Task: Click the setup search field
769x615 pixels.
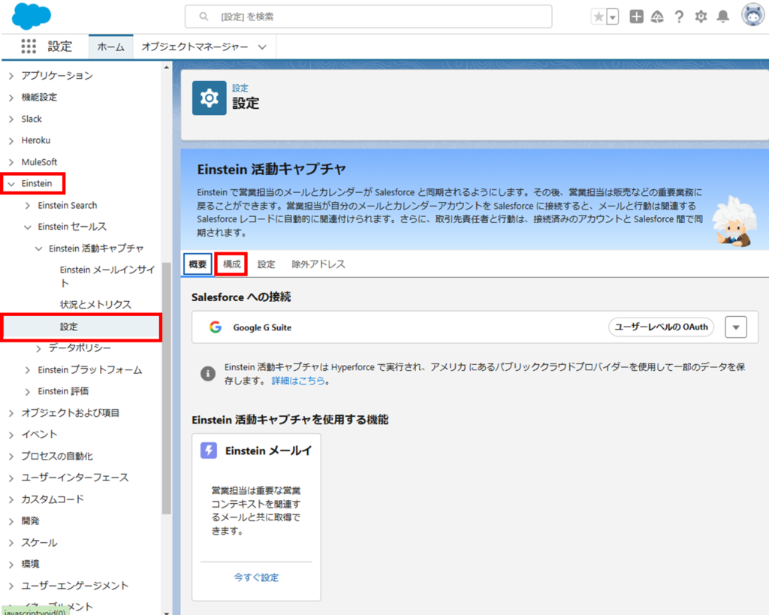Action: click(368, 17)
